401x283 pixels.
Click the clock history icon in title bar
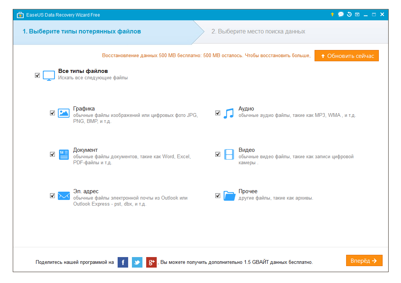[349, 15]
